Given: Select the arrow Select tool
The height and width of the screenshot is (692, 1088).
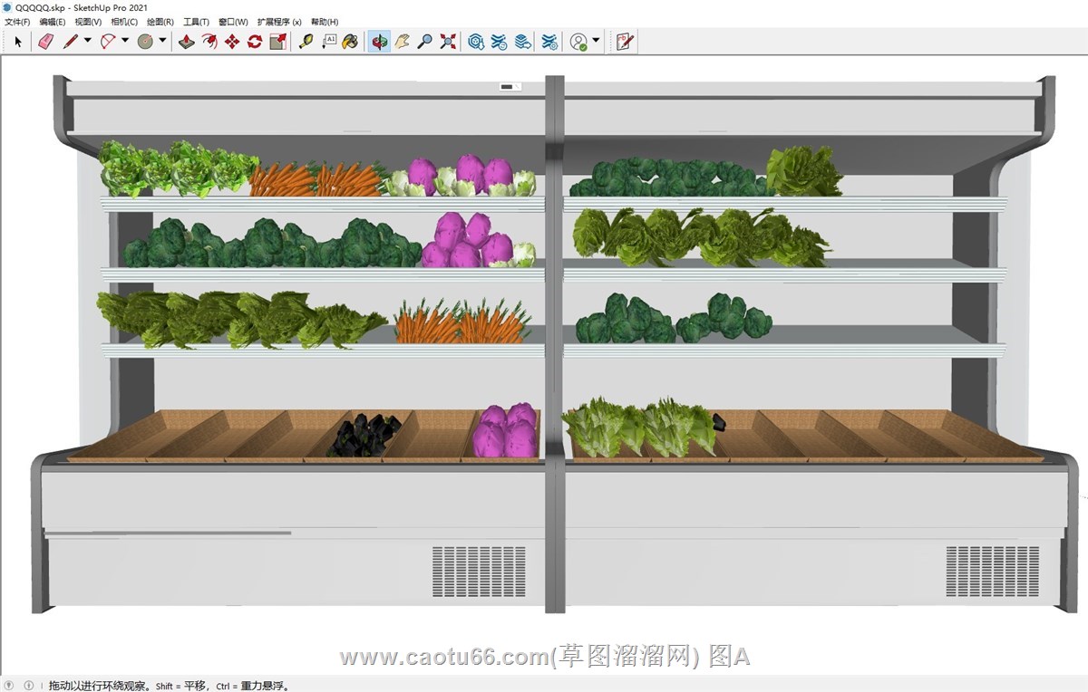Looking at the screenshot, I should click(18, 42).
